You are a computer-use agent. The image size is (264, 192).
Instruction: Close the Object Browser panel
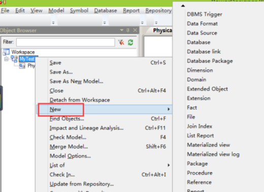[135, 30]
